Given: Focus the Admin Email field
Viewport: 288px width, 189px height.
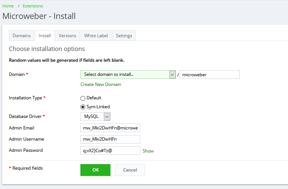Looking at the screenshot, I should [110, 128].
